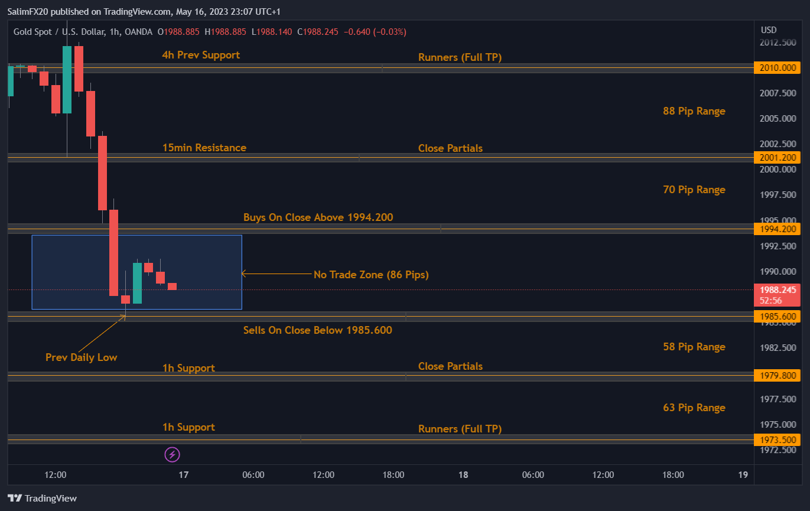The width and height of the screenshot is (810, 511).
Task: Click the orange 1973.500 price level label
Action: click(x=777, y=440)
